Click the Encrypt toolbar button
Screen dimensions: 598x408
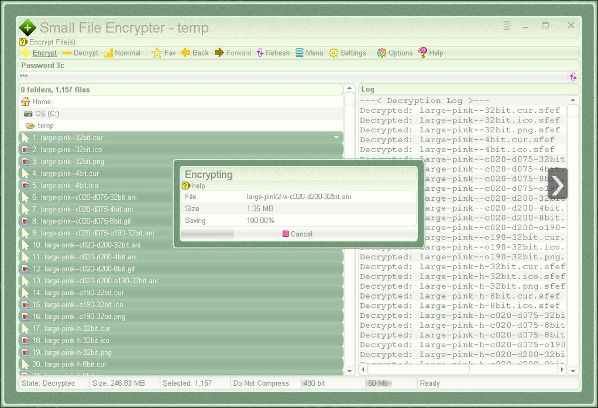[x=39, y=53]
